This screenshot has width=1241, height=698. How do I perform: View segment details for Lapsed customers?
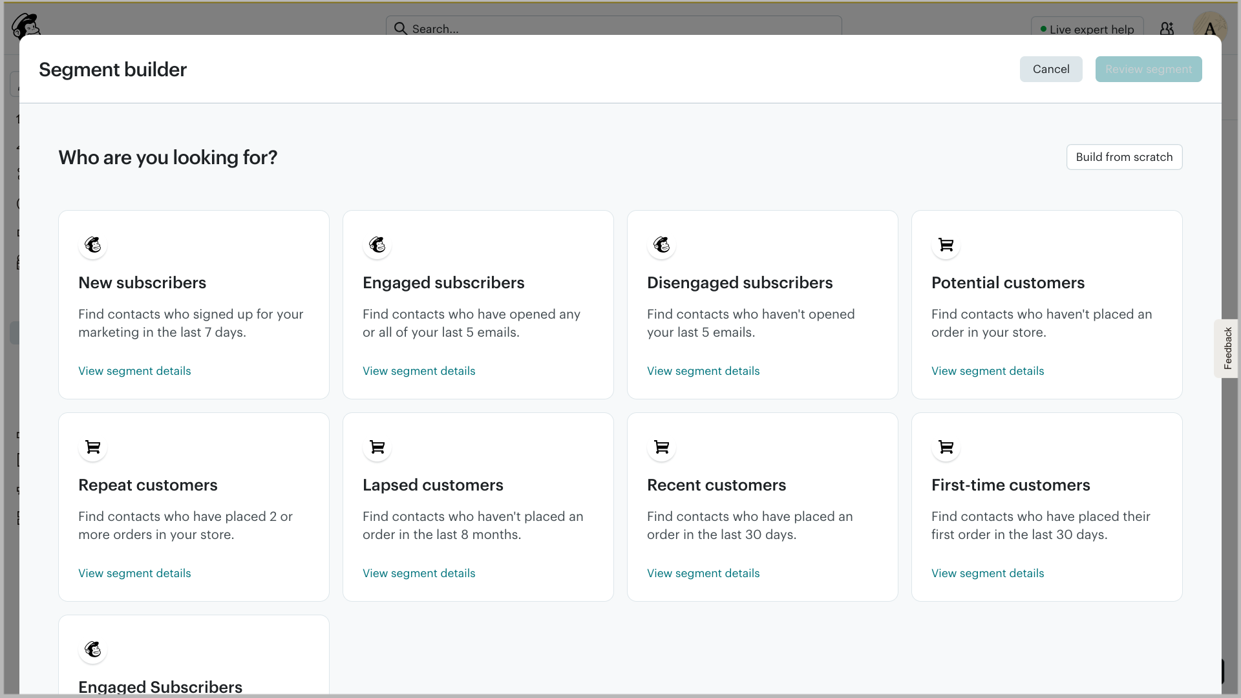(419, 573)
